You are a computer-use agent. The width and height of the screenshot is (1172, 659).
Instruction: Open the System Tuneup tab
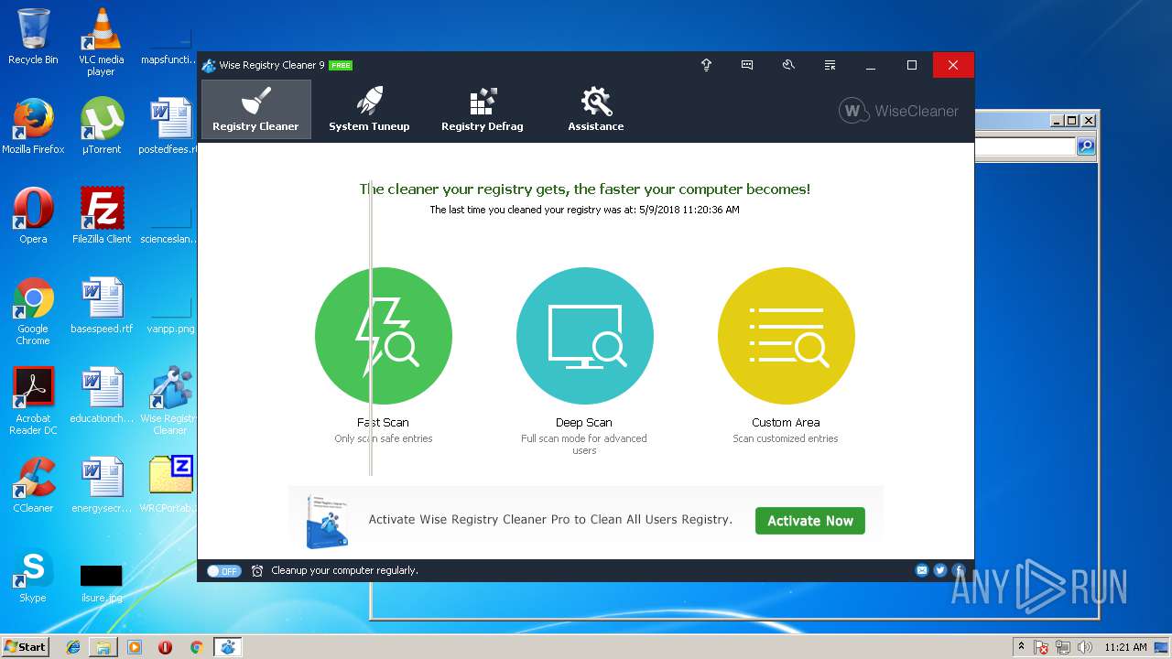click(369, 109)
